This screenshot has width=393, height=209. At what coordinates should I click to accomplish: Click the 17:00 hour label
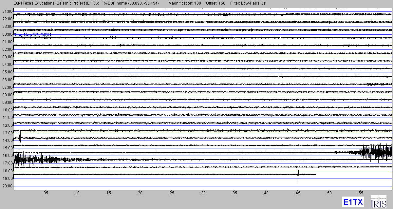pos(7,163)
